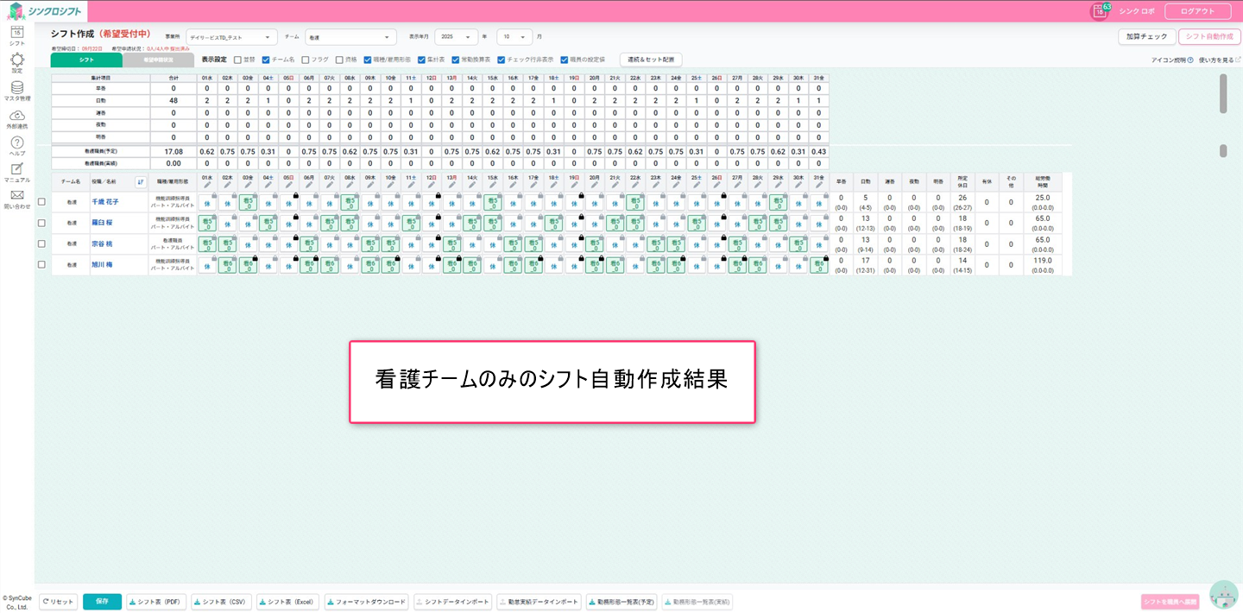This screenshot has width=1243, height=613.
Task: Enable the フラグ checkbox
Action: coord(305,60)
